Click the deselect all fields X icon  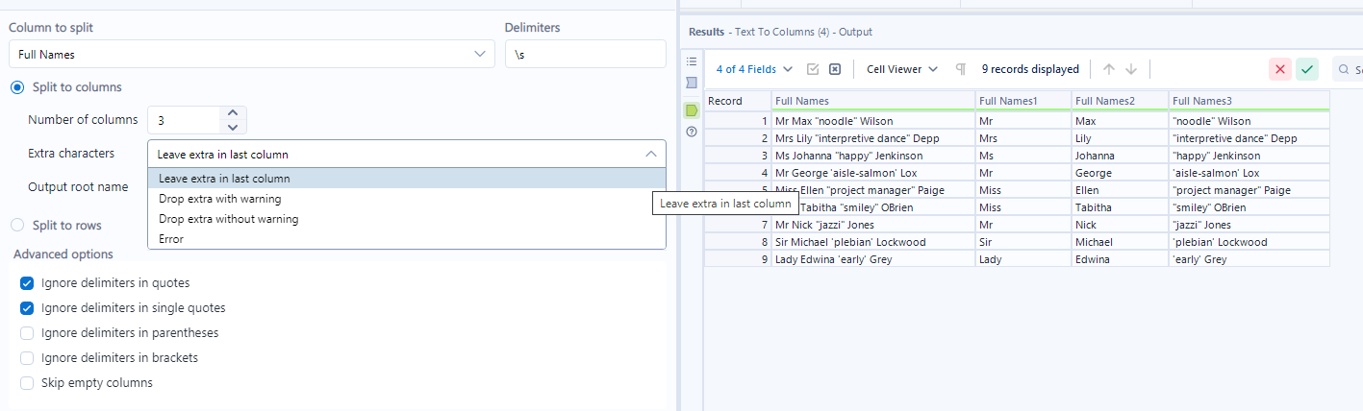(x=835, y=69)
